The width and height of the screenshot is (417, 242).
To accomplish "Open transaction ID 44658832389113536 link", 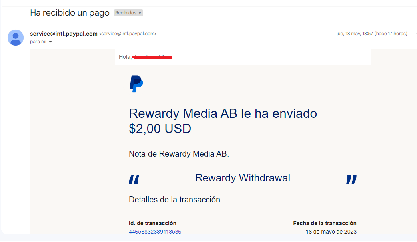I will coord(155,232).
